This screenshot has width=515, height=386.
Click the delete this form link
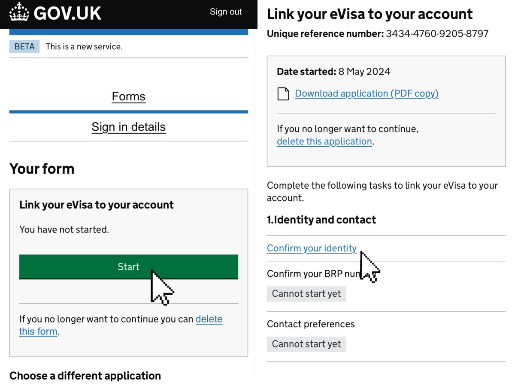pyautogui.click(x=121, y=325)
